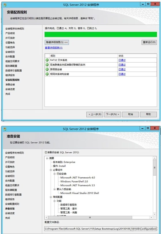Image resolution: width=161 pixels, height=234 pixels.
Task: Select 准备安装 step in the 准备安装 window sidebar
Action: [x=10, y=209]
